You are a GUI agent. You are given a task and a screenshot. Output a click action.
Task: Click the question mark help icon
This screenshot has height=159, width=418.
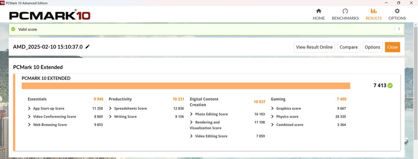pyautogui.click(x=399, y=29)
